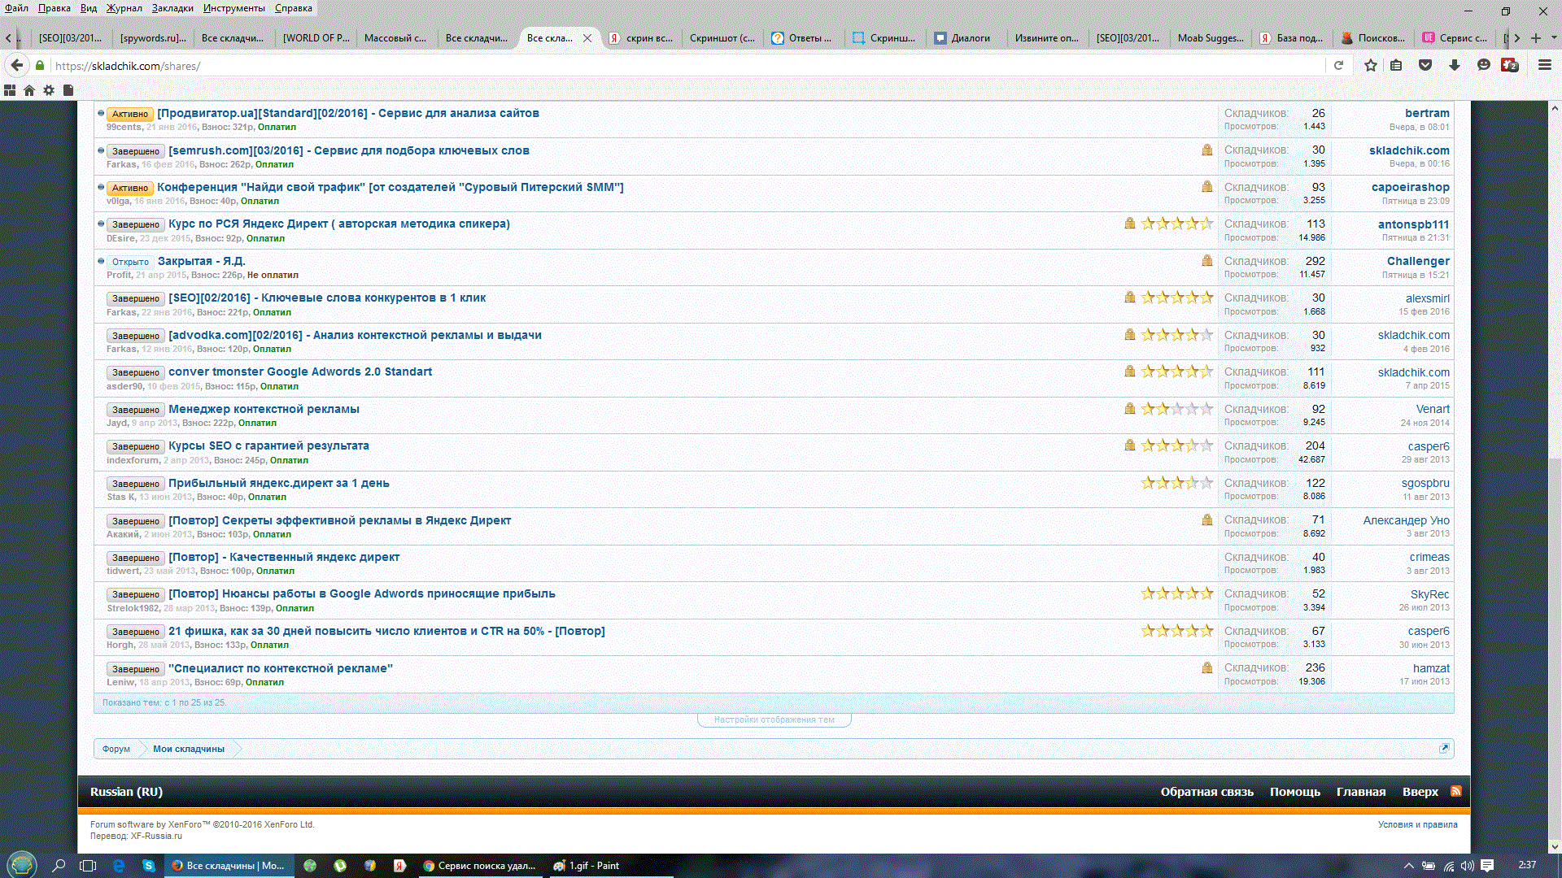Viewport: 1562px width, 878px height.
Task: Click 'Настройки отображения тем' button
Action: [x=774, y=719]
